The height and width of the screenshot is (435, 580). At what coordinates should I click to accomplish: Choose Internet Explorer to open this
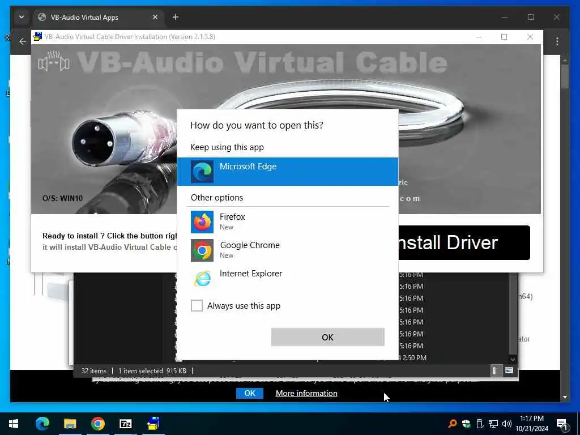[x=287, y=278]
